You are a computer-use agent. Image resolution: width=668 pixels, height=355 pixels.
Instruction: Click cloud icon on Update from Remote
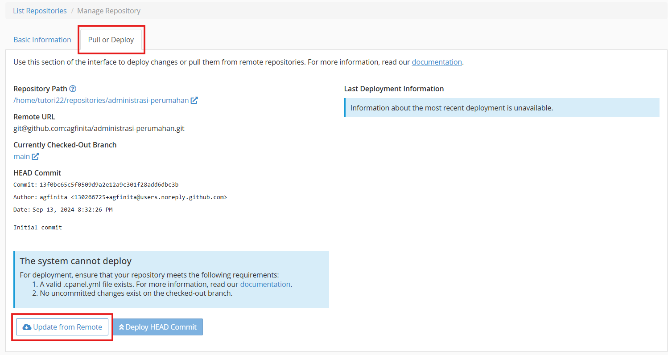pyautogui.click(x=28, y=326)
